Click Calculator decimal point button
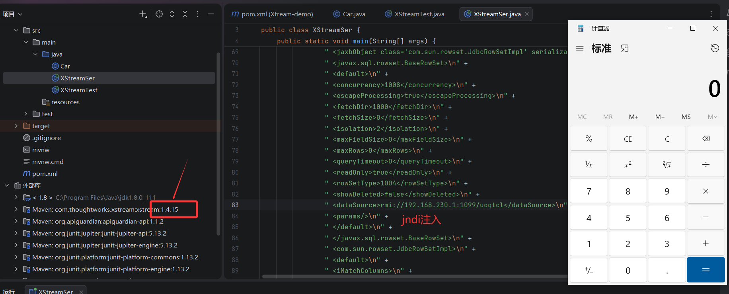729x294 pixels. (667, 270)
